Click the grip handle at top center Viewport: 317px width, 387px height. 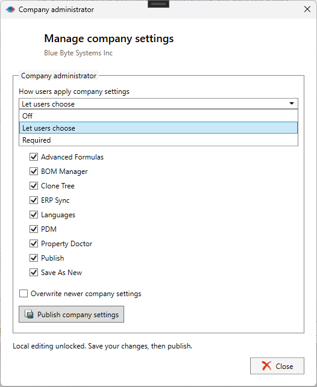pyautogui.click(x=158, y=4)
